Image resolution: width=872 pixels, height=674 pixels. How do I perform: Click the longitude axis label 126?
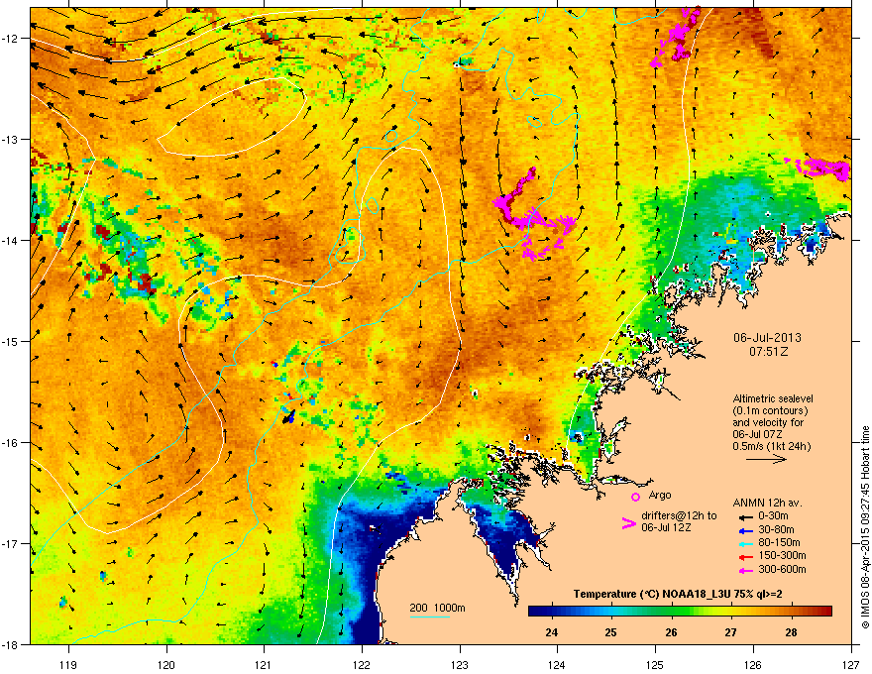753,664
